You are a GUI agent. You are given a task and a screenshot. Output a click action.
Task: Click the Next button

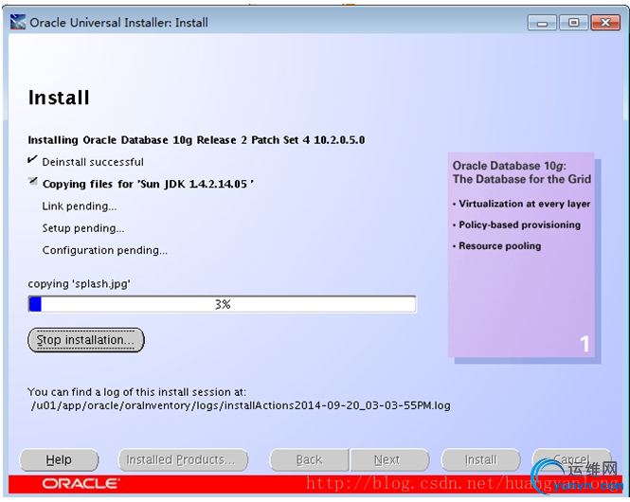tap(389, 459)
